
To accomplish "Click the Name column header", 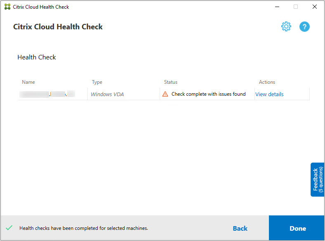I will pos(28,82).
